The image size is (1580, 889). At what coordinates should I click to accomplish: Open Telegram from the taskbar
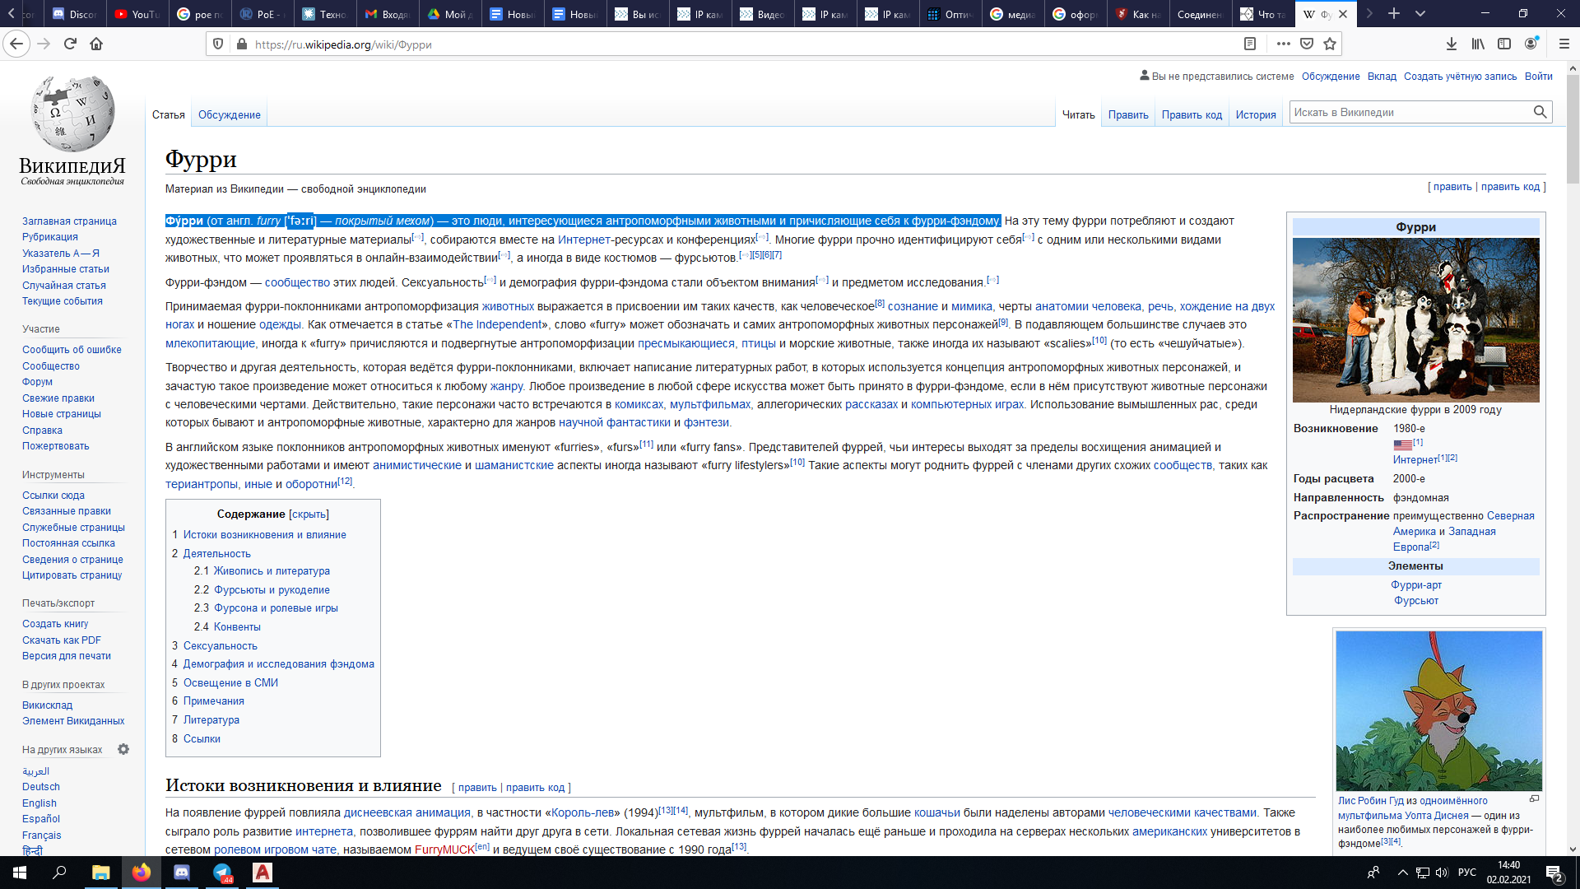click(222, 873)
